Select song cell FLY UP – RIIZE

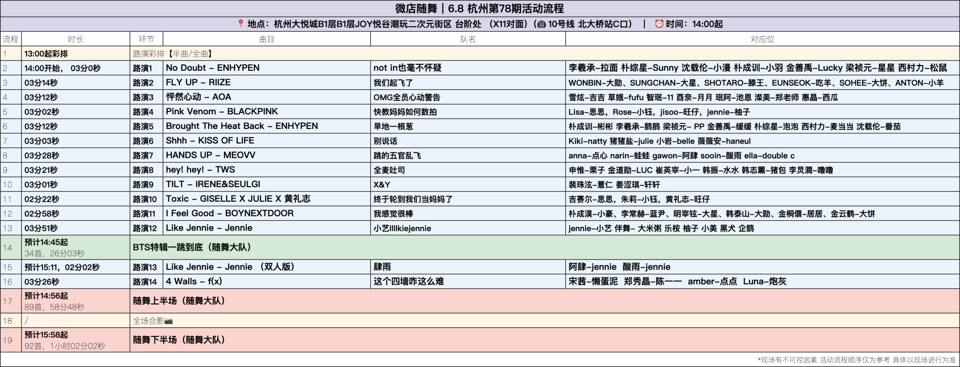(x=267, y=82)
